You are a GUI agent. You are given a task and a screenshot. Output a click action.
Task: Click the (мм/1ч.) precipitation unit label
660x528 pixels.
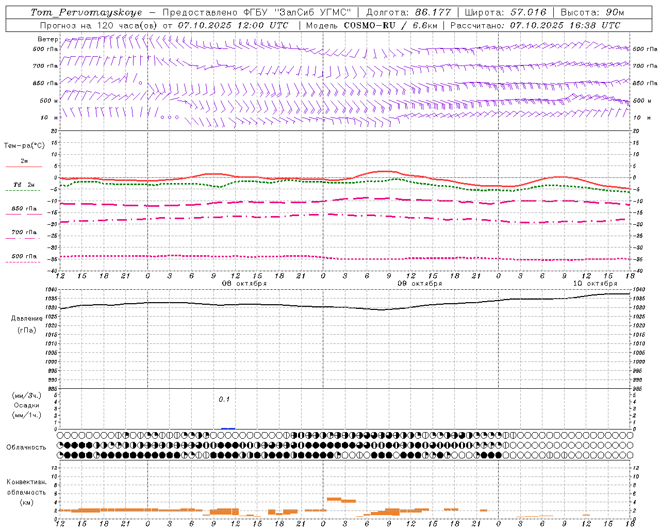pos(27,415)
